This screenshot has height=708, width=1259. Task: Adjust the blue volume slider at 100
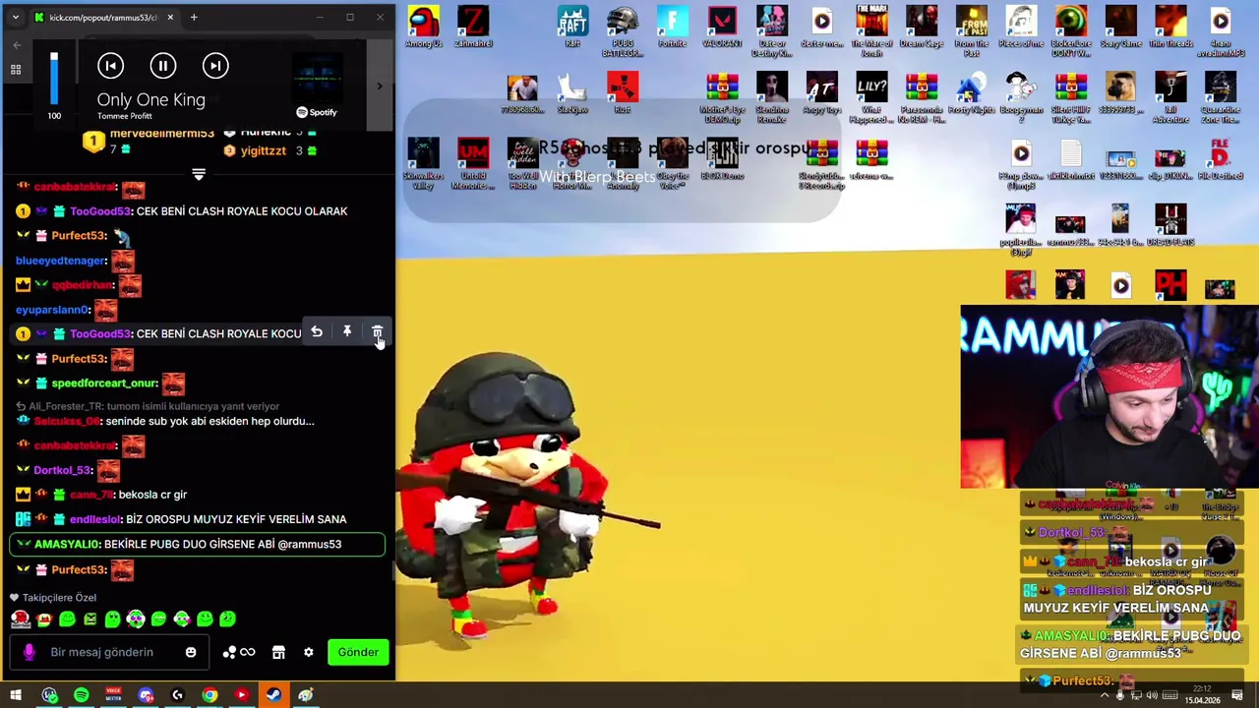(x=54, y=79)
